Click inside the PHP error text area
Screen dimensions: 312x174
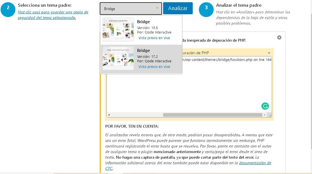point(189,87)
